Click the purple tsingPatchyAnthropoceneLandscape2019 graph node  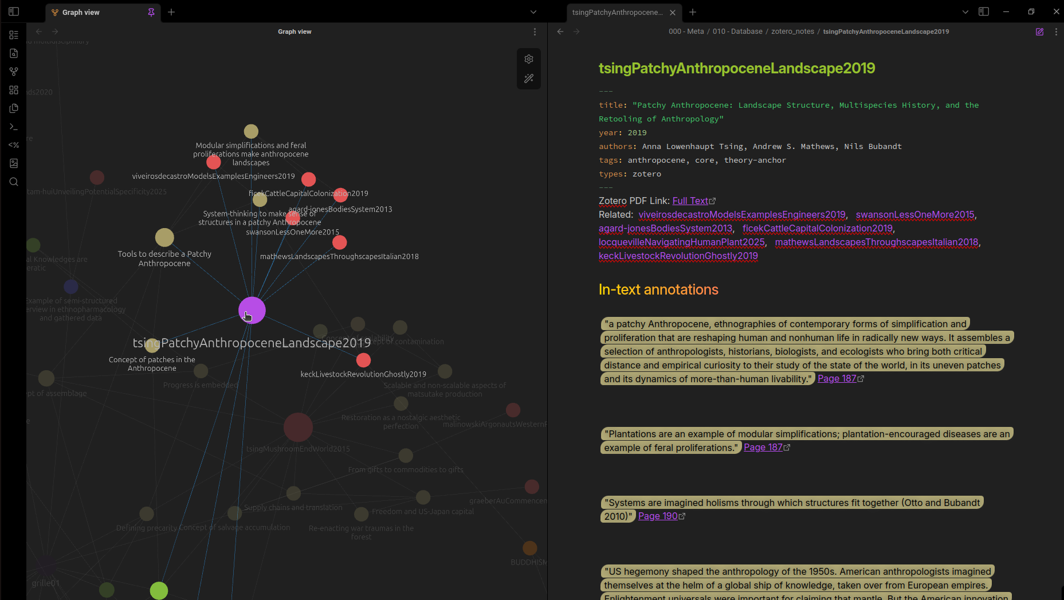click(x=252, y=310)
